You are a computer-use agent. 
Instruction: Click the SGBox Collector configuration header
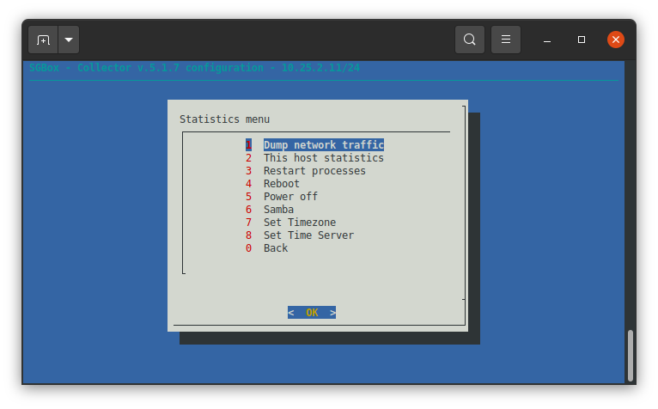tap(194, 68)
